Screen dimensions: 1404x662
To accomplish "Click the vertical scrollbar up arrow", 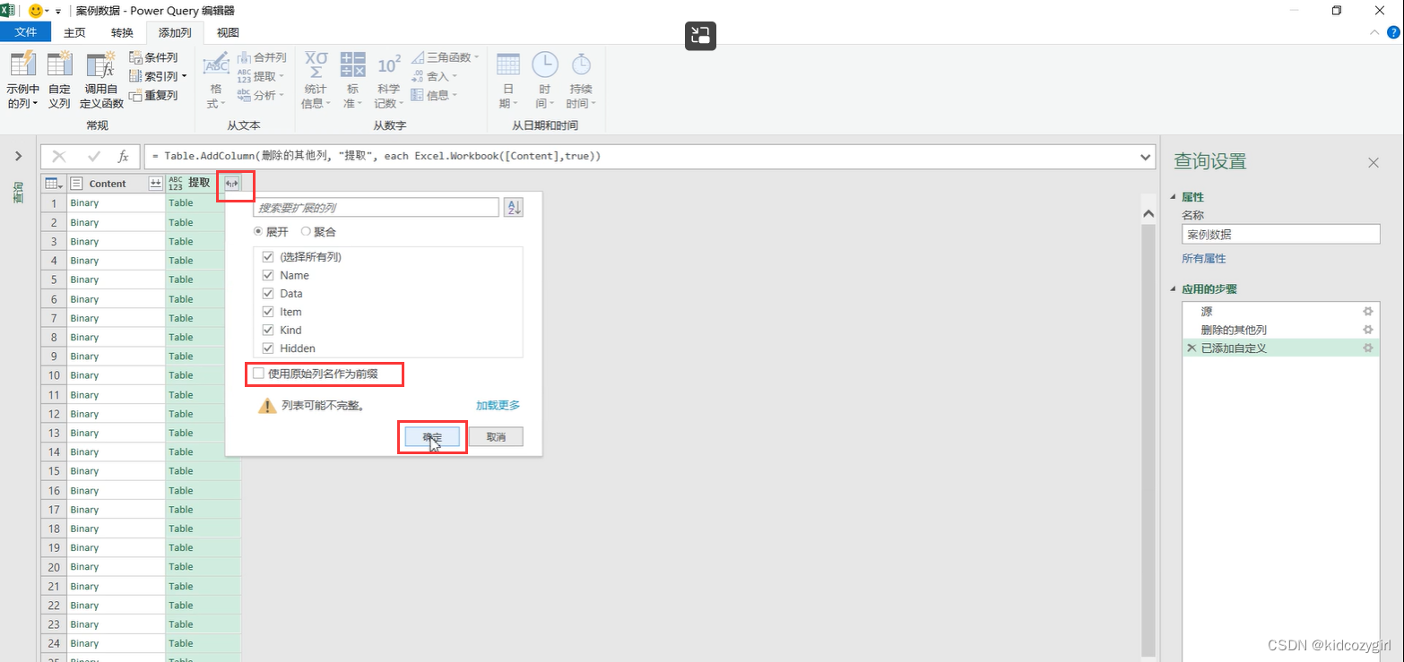I will click(x=1148, y=213).
